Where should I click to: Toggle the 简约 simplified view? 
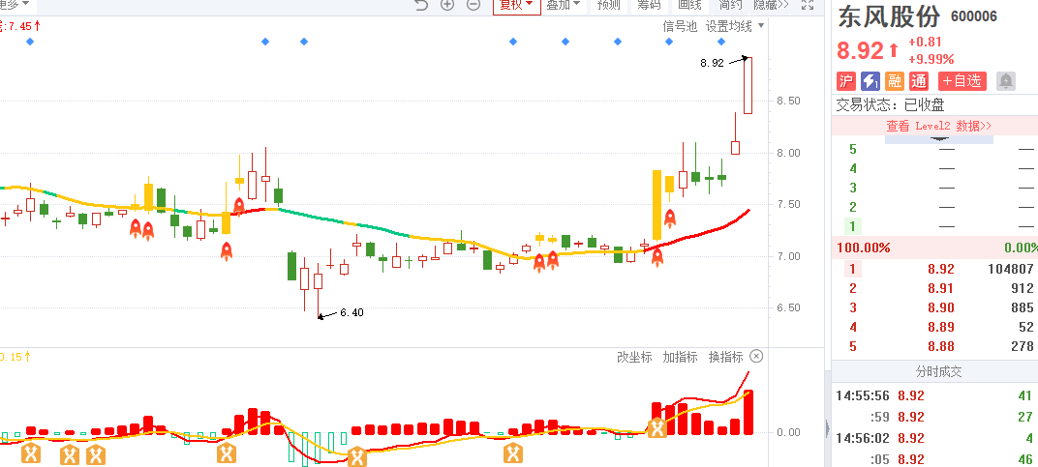click(x=730, y=5)
